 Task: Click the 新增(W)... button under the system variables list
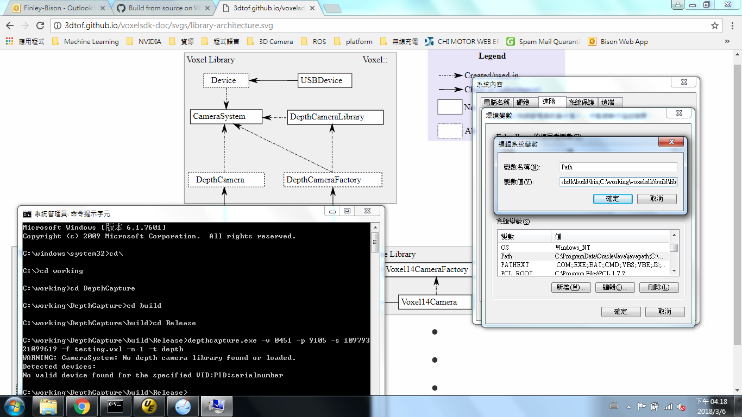pos(570,287)
